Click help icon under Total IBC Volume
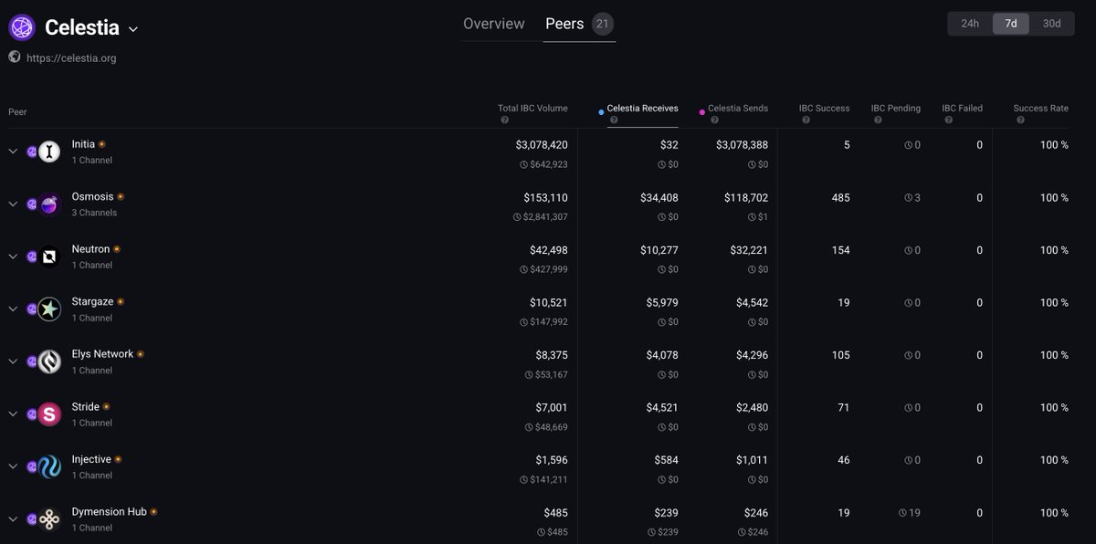This screenshot has height=544, width=1096. pyautogui.click(x=504, y=120)
